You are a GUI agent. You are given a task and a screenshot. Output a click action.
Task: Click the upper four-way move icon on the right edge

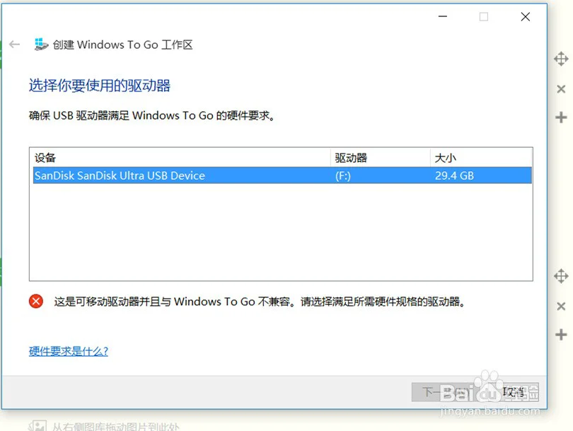(x=561, y=59)
